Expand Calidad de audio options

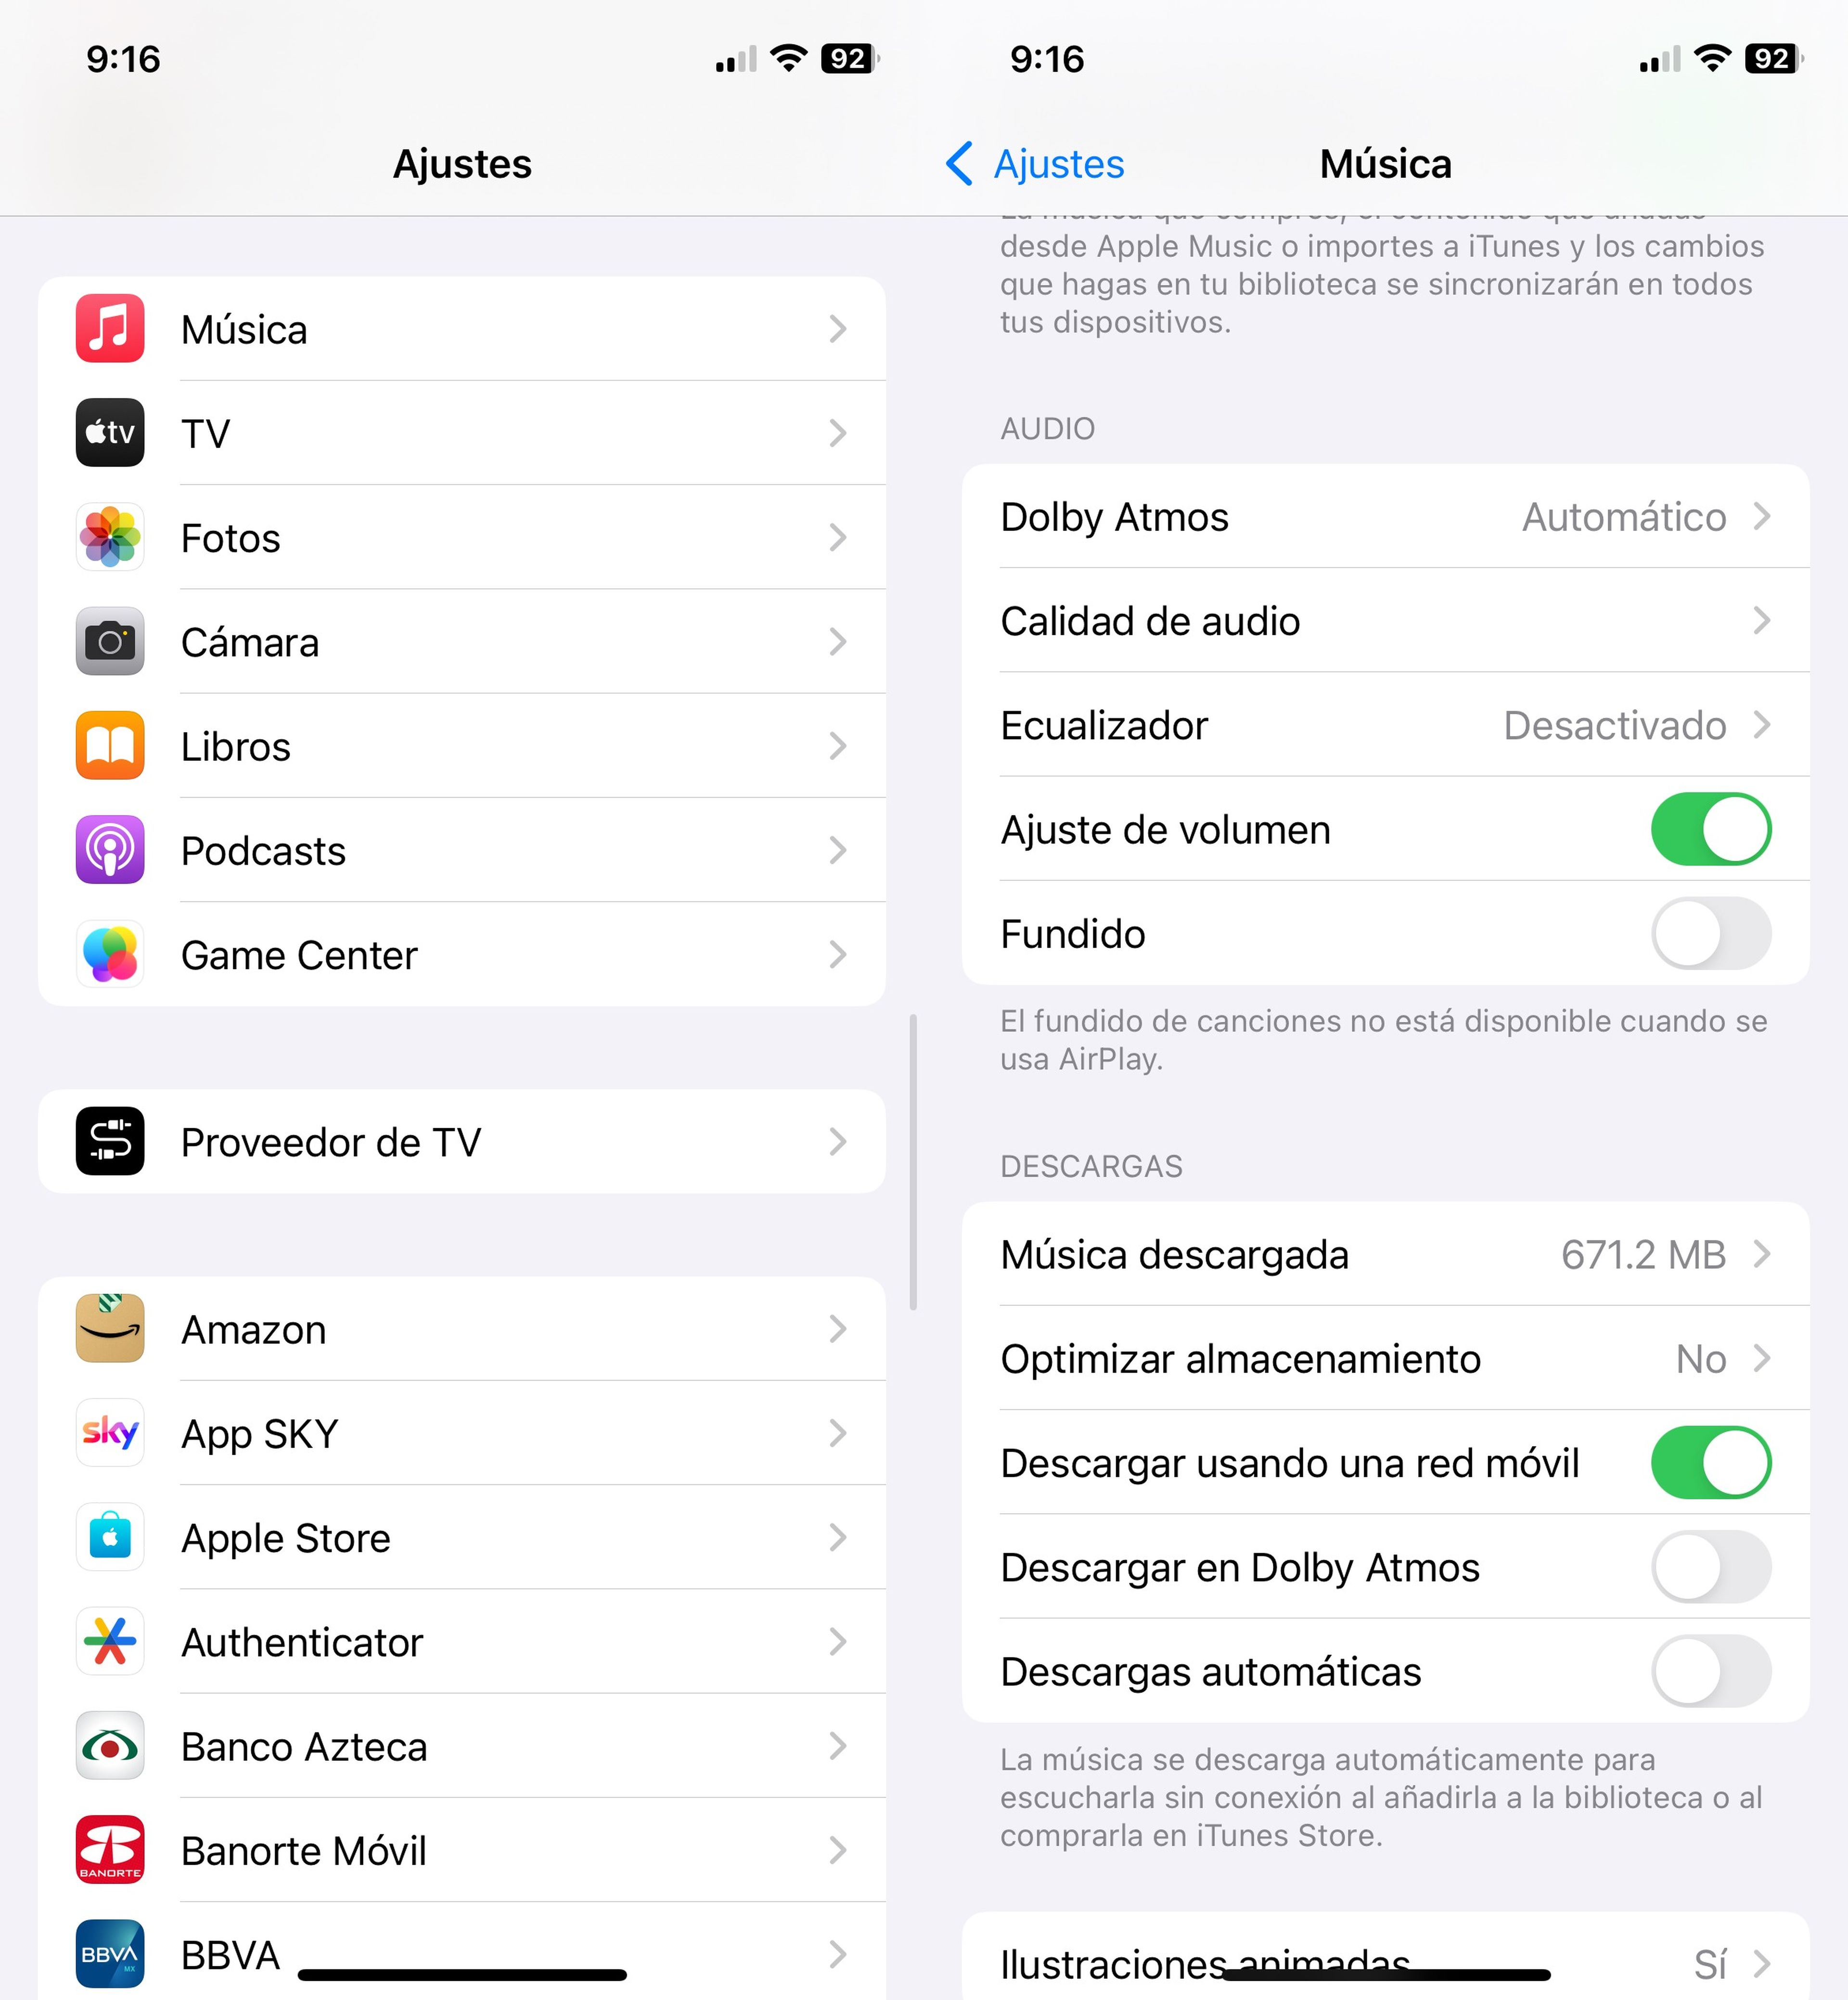(1385, 620)
